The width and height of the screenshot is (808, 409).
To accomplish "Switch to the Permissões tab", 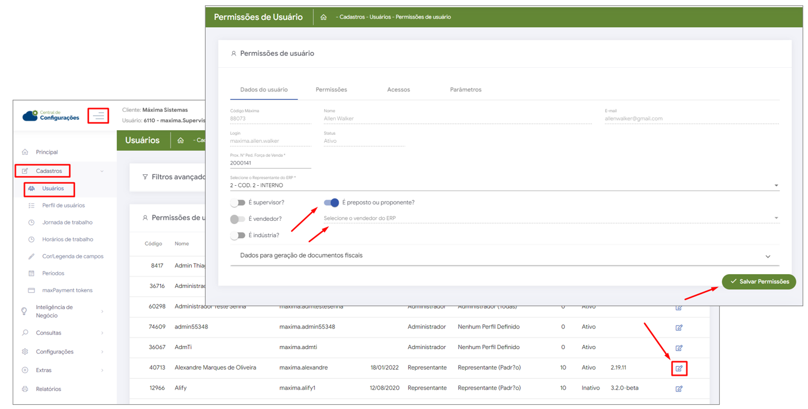I will (331, 90).
